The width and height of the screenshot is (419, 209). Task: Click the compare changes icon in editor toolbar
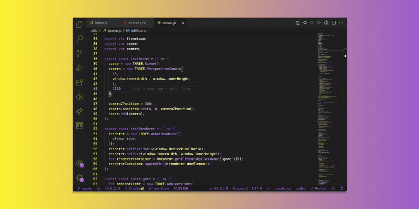(297, 23)
